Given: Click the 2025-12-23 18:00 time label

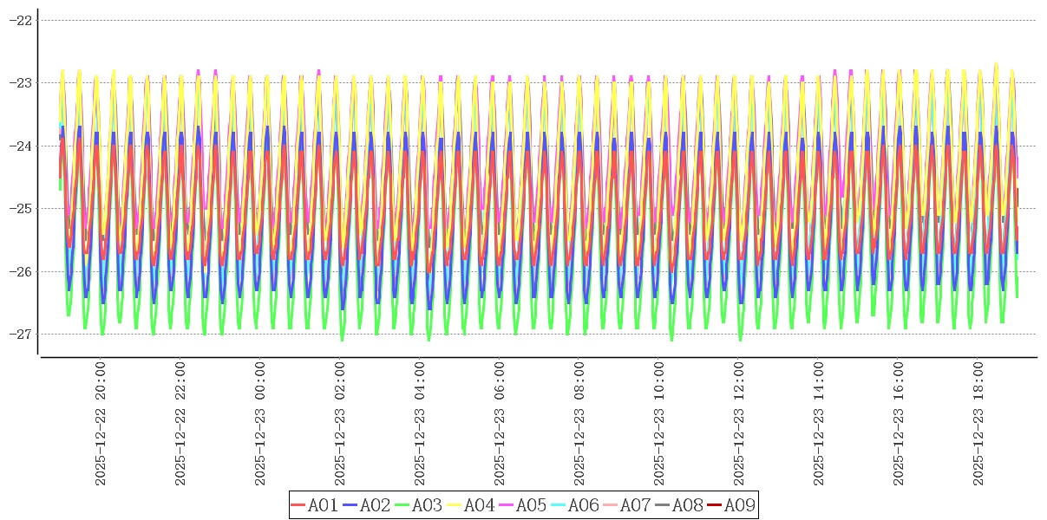Looking at the screenshot, I should point(978,424).
